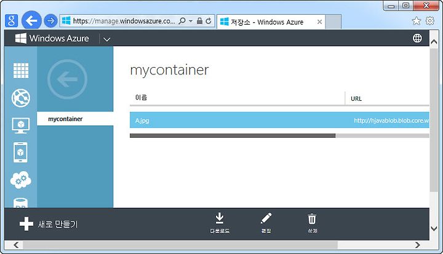The width and height of the screenshot is (443, 254).
Task: Open the favorites star icon
Action: [x=416, y=21]
